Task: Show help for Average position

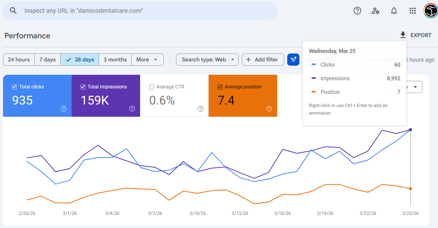Action: 269,109
